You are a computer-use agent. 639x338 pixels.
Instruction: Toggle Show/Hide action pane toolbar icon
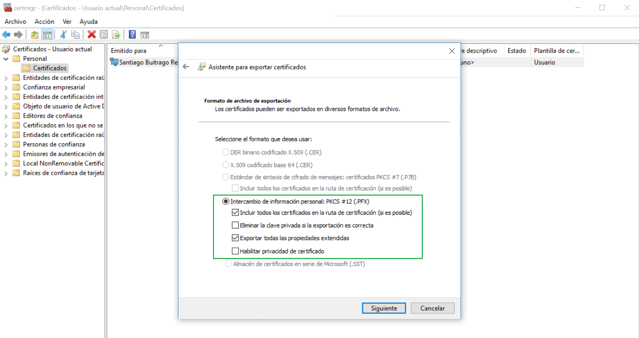click(145, 35)
